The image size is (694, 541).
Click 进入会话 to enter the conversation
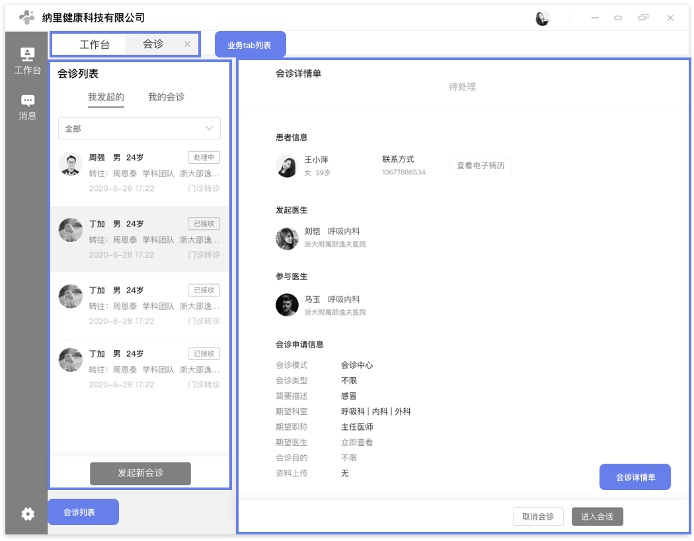click(x=598, y=517)
